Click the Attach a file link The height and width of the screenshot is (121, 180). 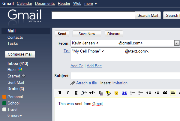(86, 83)
